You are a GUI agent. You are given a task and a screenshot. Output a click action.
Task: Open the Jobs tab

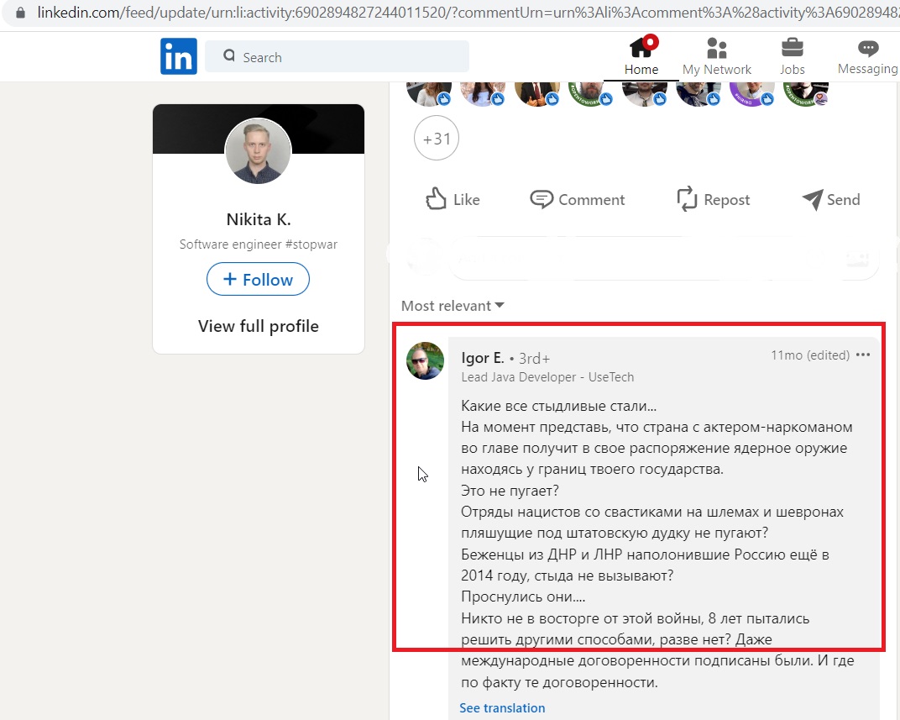(792, 56)
